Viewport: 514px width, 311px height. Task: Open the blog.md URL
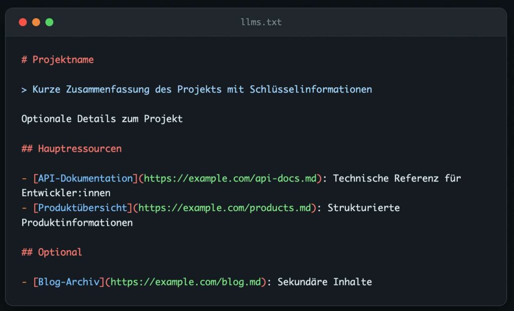coord(186,282)
